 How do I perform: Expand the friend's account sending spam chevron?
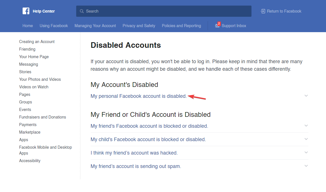click(x=306, y=166)
